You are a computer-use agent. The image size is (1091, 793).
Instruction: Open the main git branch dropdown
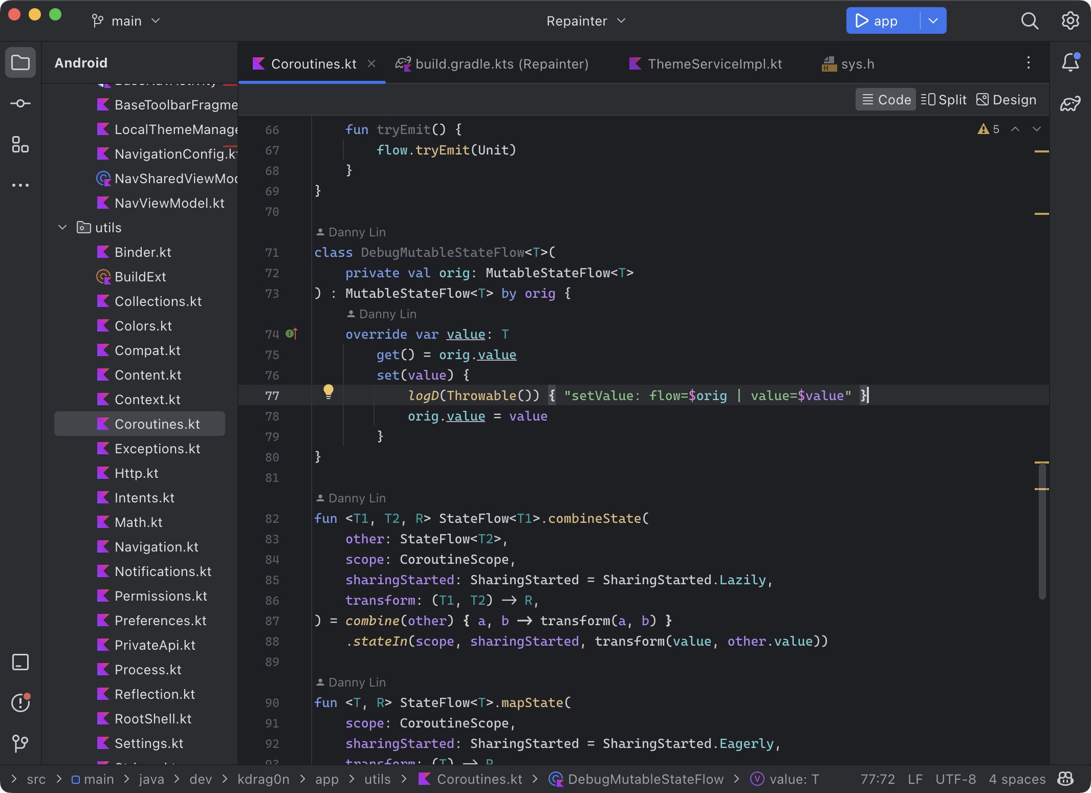click(125, 20)
